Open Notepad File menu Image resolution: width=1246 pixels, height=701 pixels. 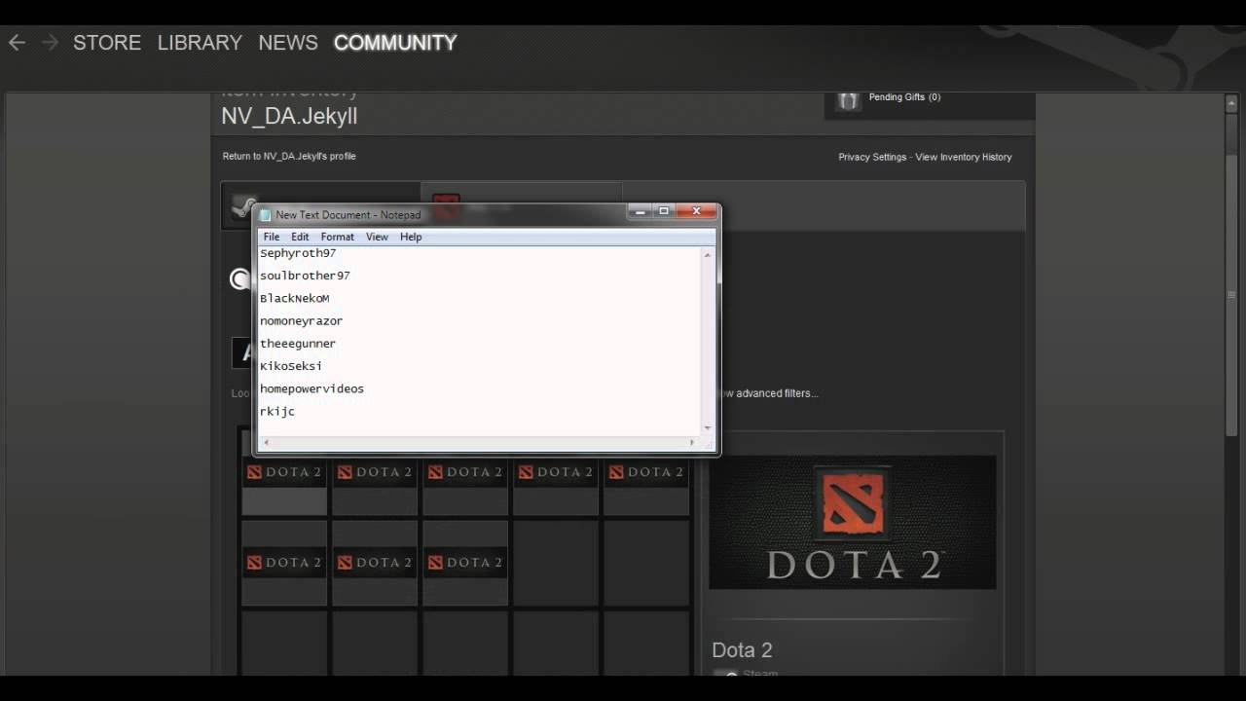272,237
